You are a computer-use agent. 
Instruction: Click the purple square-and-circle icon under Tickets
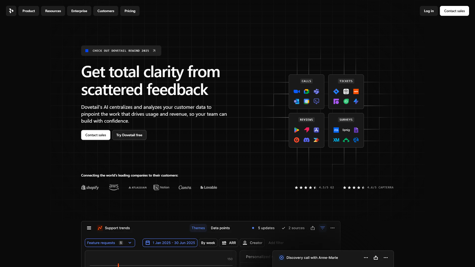pos(336,101)
